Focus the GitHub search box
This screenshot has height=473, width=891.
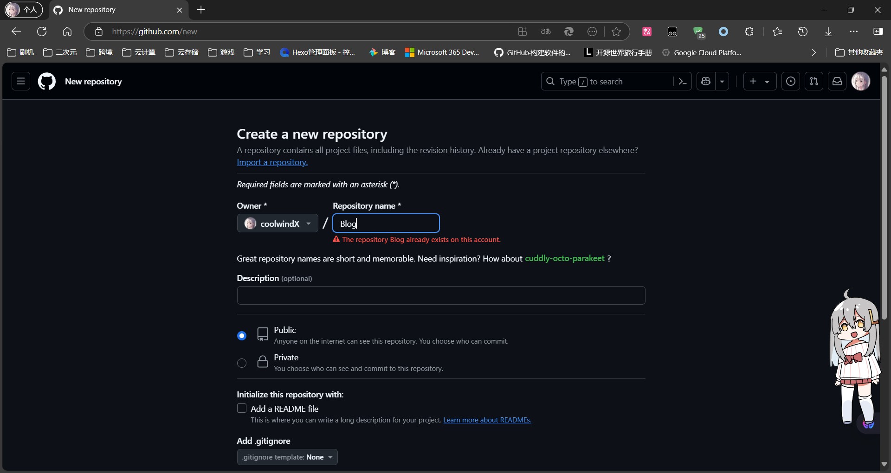point(607,82)
